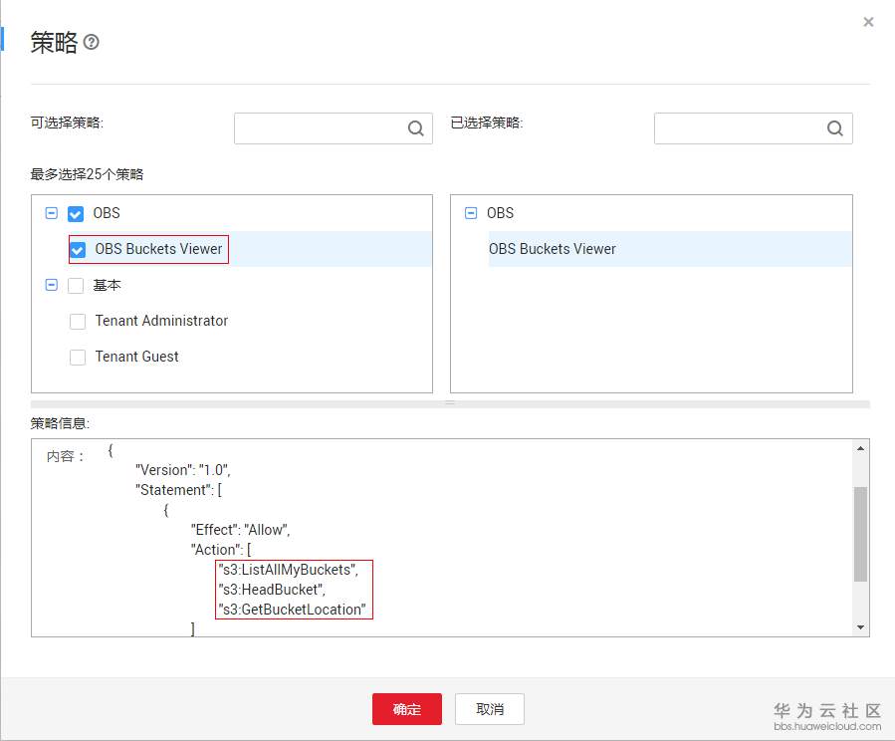Screen dimensions: 895x741
Task: Click the Tenant Administrator label
Action: tap(161, 321)
